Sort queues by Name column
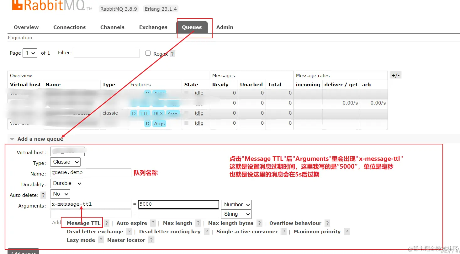460x254 pixels. point(53,84)
